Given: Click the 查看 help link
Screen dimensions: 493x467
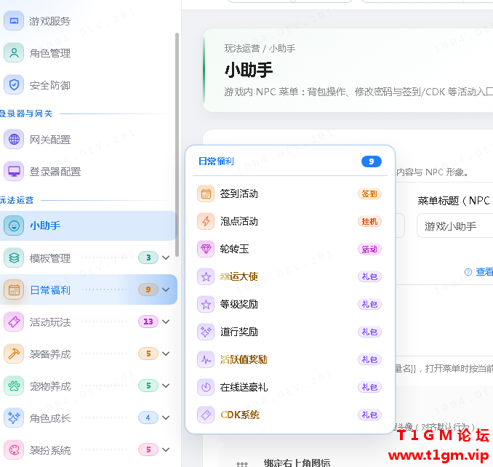Looking at the screenshot, I should tap(484, 272).
